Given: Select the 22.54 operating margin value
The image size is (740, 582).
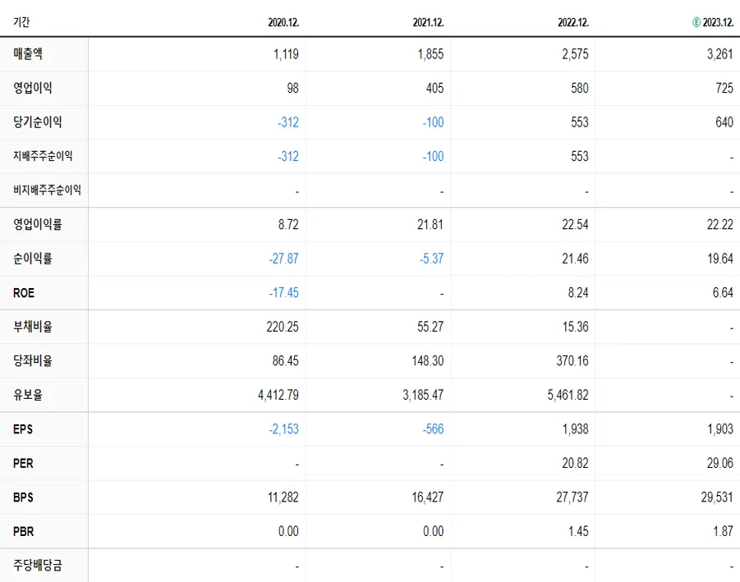Looking at the screenshot, I should pyautogui.click(x=575, y=224).
